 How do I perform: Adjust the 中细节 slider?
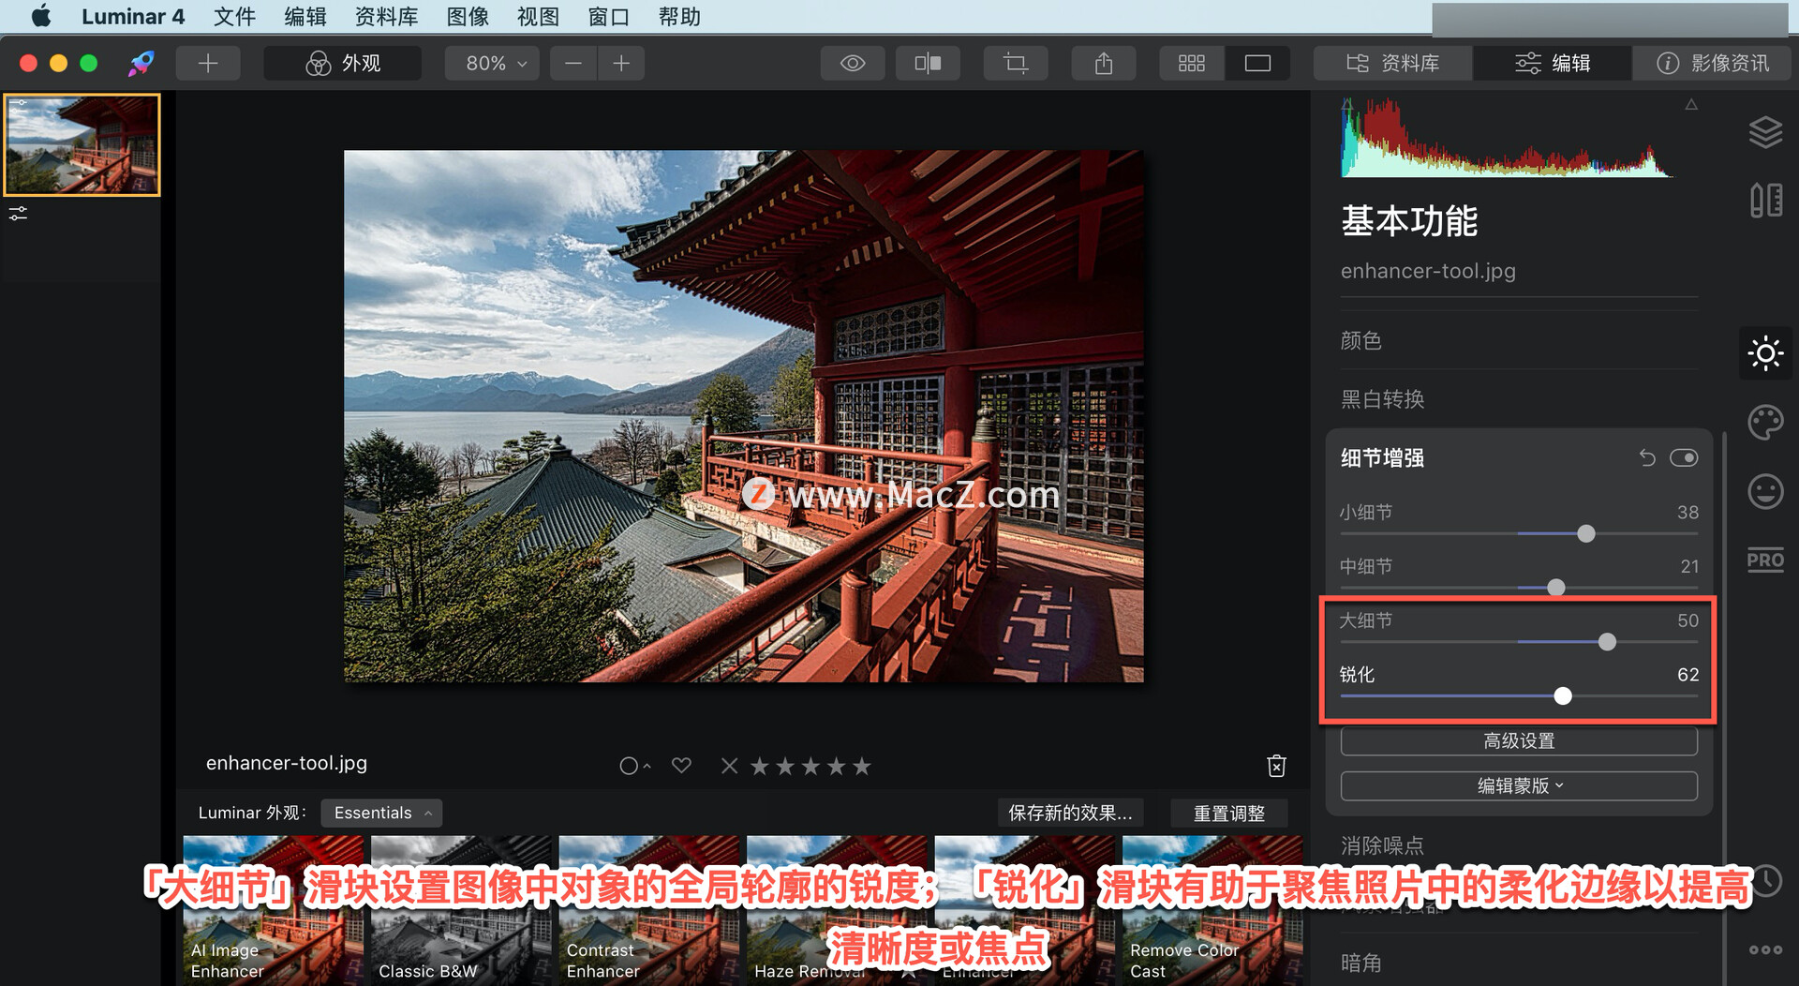pos(1555,587)
